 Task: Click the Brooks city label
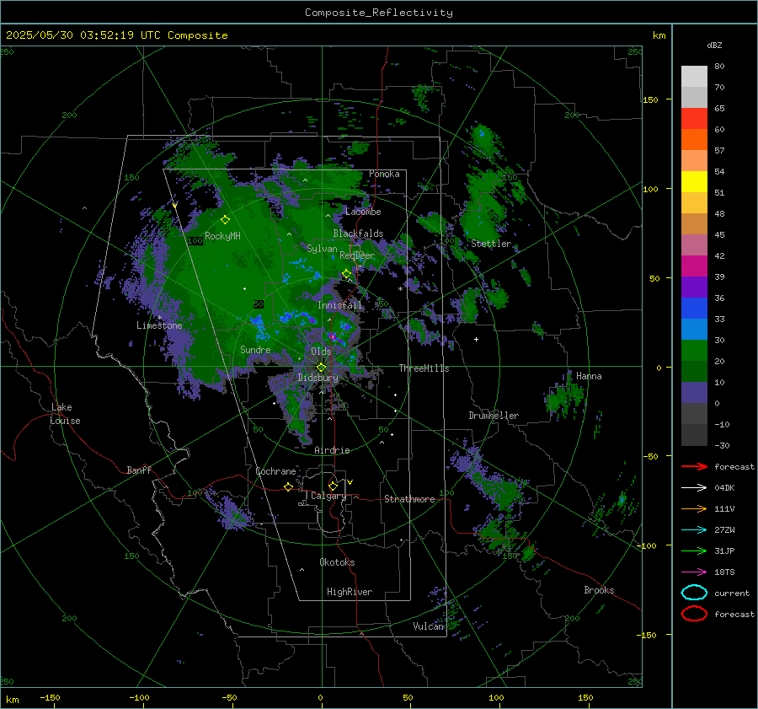tap(599, 590)
